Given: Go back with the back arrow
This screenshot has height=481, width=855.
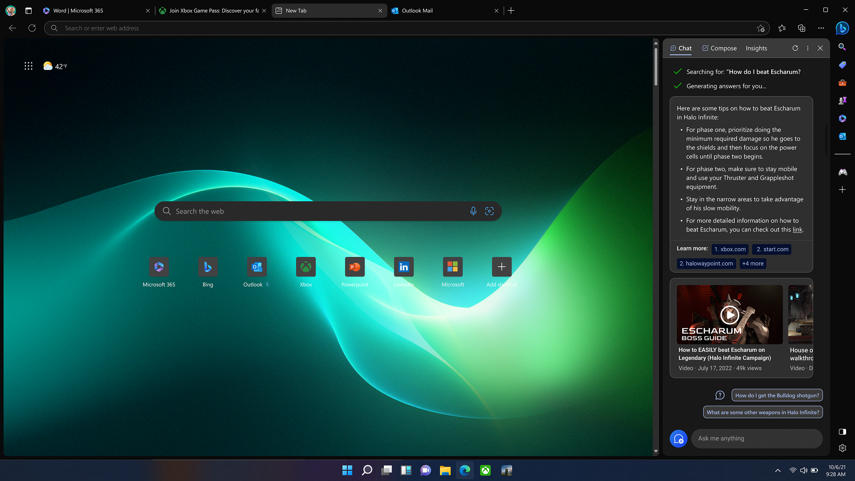Looking at the screenshot, I should pyautogui.click(x=12, y=28).
